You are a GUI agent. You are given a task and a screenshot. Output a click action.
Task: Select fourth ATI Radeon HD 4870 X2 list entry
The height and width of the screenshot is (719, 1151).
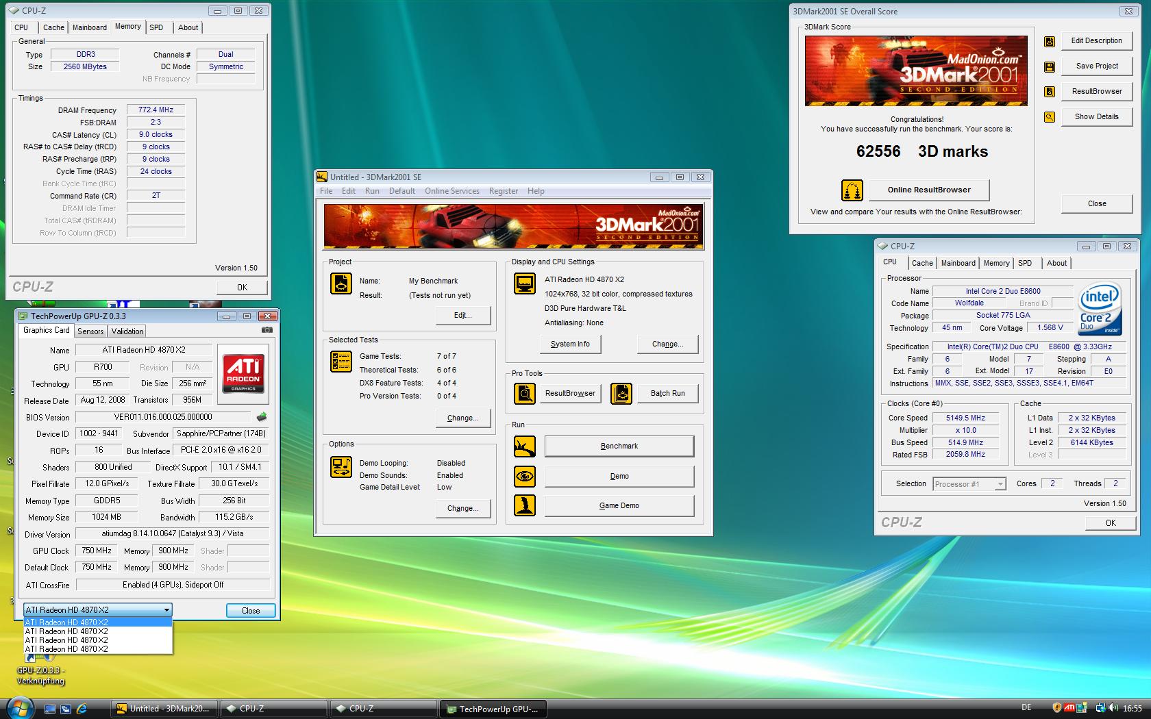[97, 649]
